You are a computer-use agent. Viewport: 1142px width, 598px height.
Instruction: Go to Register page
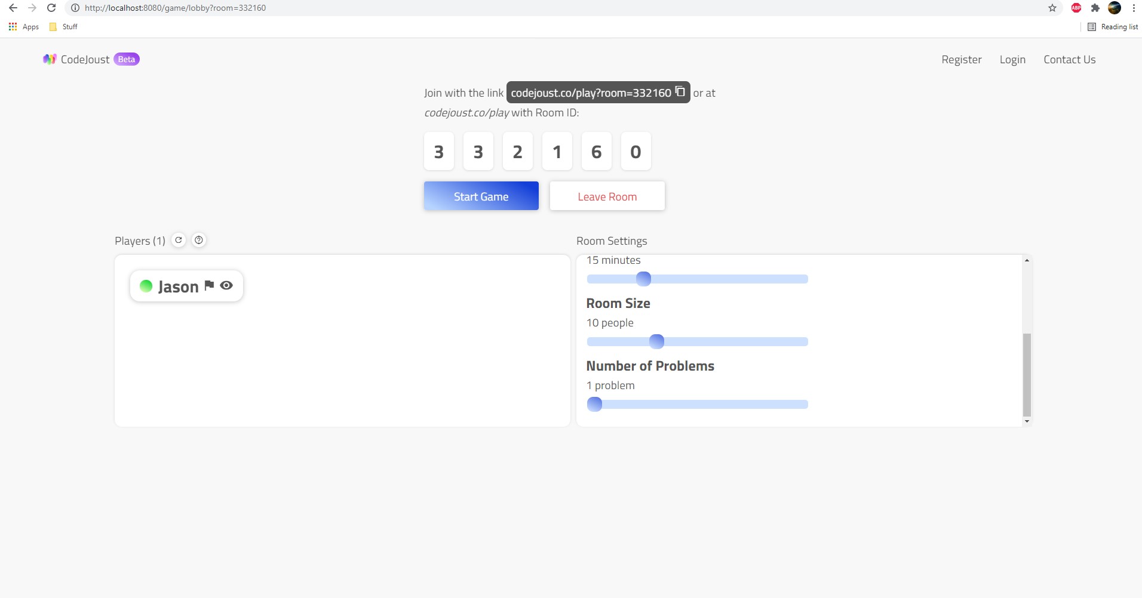(x=962, y=60)
